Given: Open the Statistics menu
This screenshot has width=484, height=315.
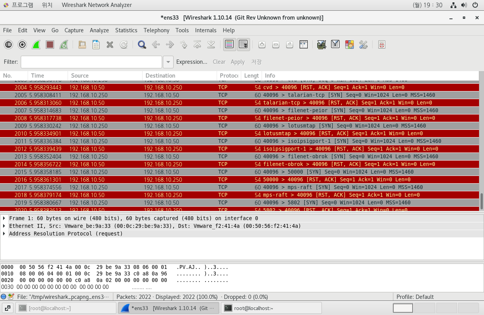Looking at the screenshot, I should (126, 30).
